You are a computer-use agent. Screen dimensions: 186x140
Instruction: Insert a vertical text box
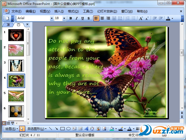(x=80, y=129)
